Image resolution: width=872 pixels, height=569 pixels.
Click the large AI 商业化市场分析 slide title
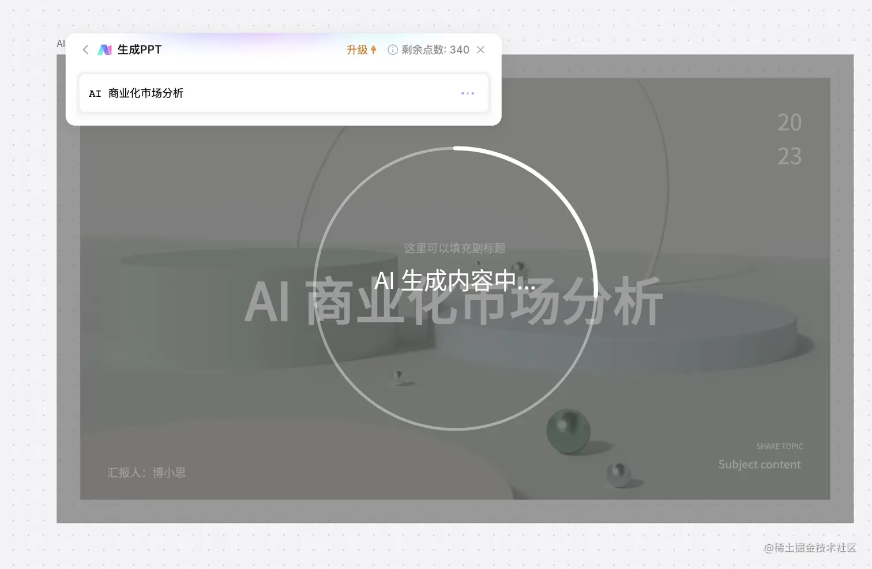[454, 302]
